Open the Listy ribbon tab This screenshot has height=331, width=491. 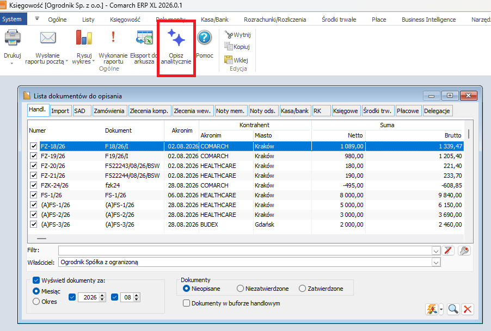[x=88, y=20]
